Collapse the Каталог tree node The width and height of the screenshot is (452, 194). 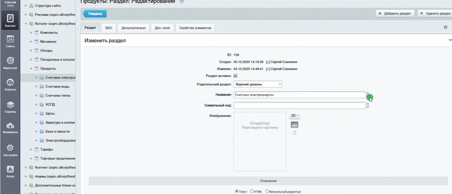[x=26, y=24]
